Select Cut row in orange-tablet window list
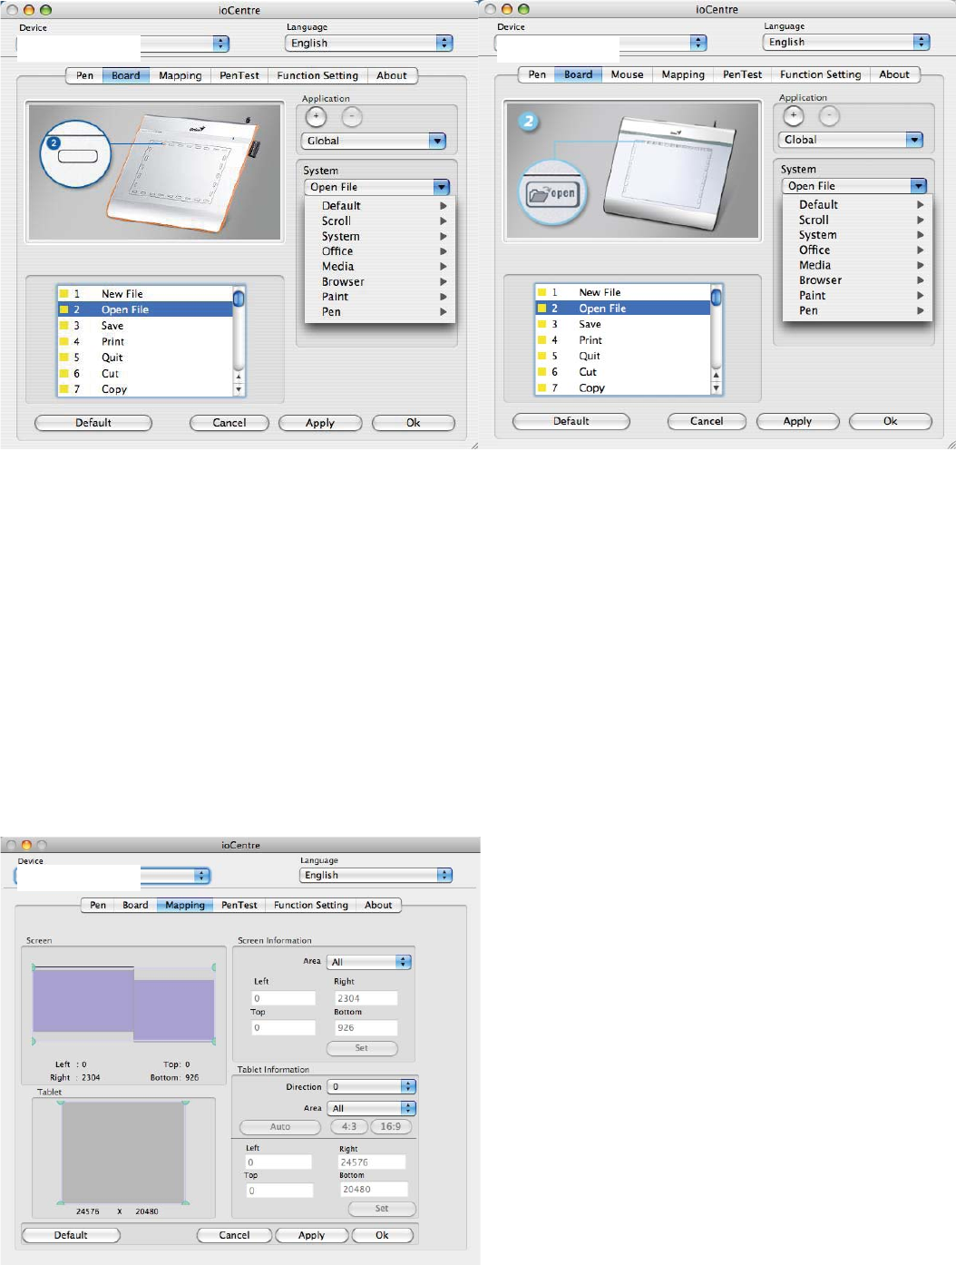The width and height of the screenshot is (956, 1265). coord(145,374)
